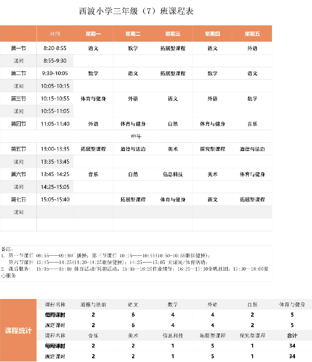Click 体育与健身 in 星期一 第三节
The height and width of the screenshot is (362, 312).
click(93, 98)
